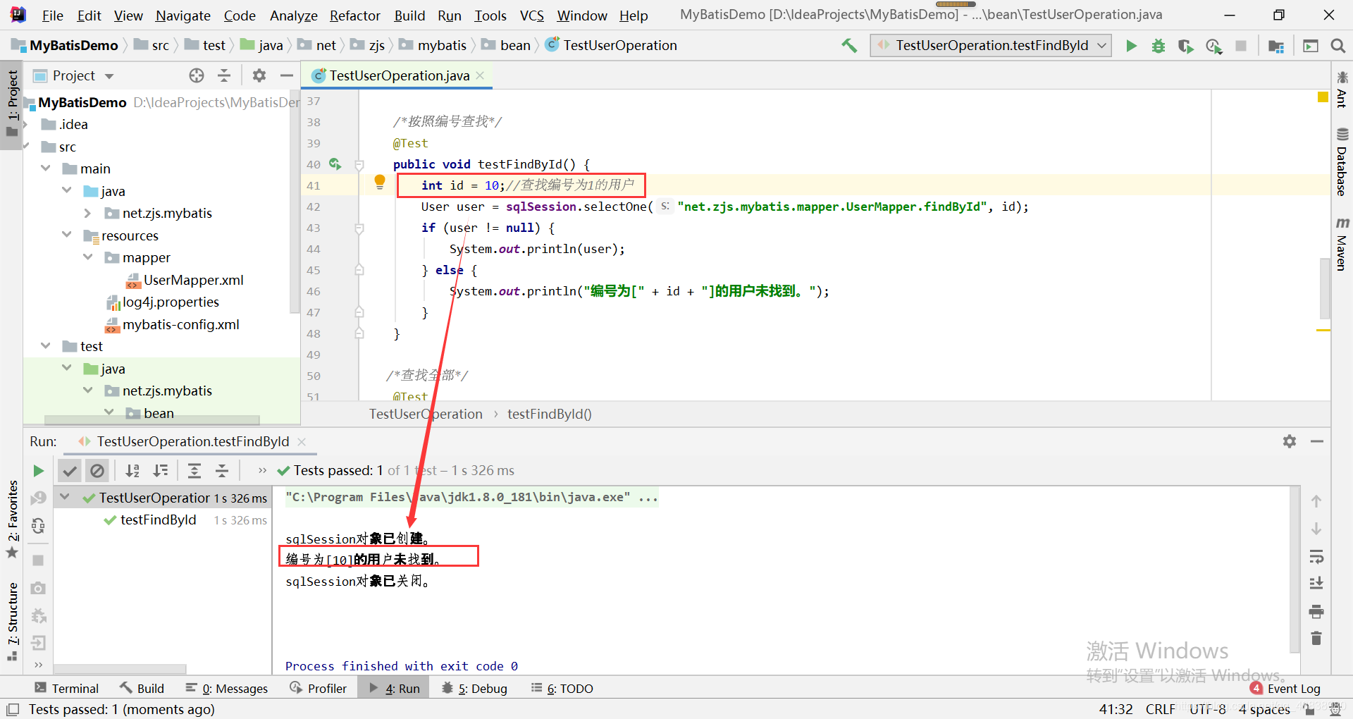This screenshot has width=1353, height=719.
Task: Click the editor vertical scrollbar thumb
Action: [1325, 289]
